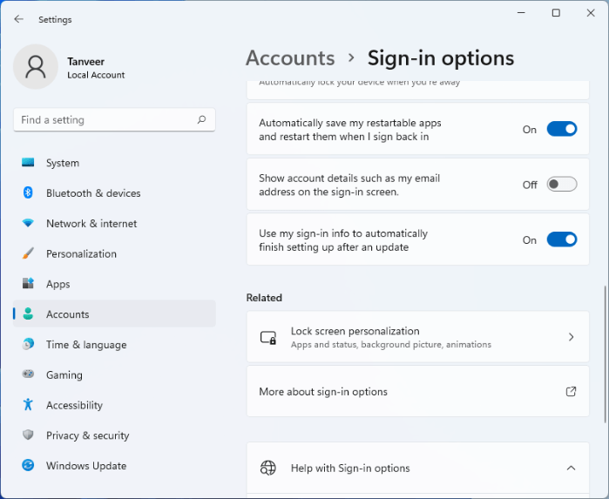
Task: Enable showing account details on sign-in screen
Action: [561, 185]
